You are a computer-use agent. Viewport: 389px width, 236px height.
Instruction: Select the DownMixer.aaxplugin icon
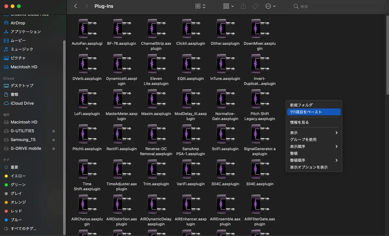coord(260,29)
